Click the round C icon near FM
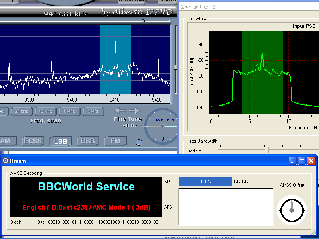 pos(139,143)
